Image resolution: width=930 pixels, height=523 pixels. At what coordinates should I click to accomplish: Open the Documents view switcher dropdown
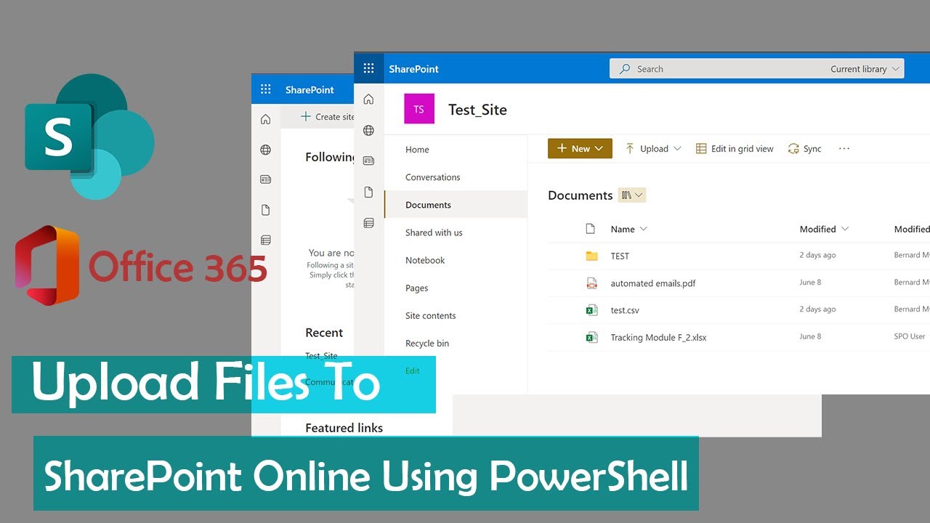(632, 195)
